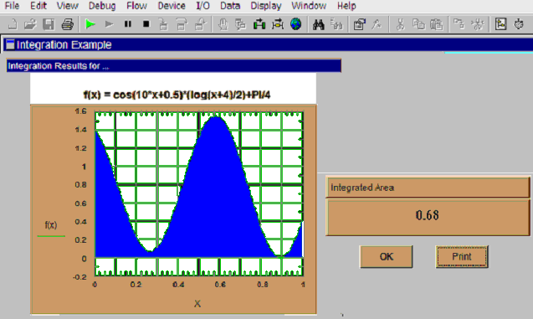Screen dimensions: 533x319
Task: Click the New document icon
Action: tap(12, 24)
